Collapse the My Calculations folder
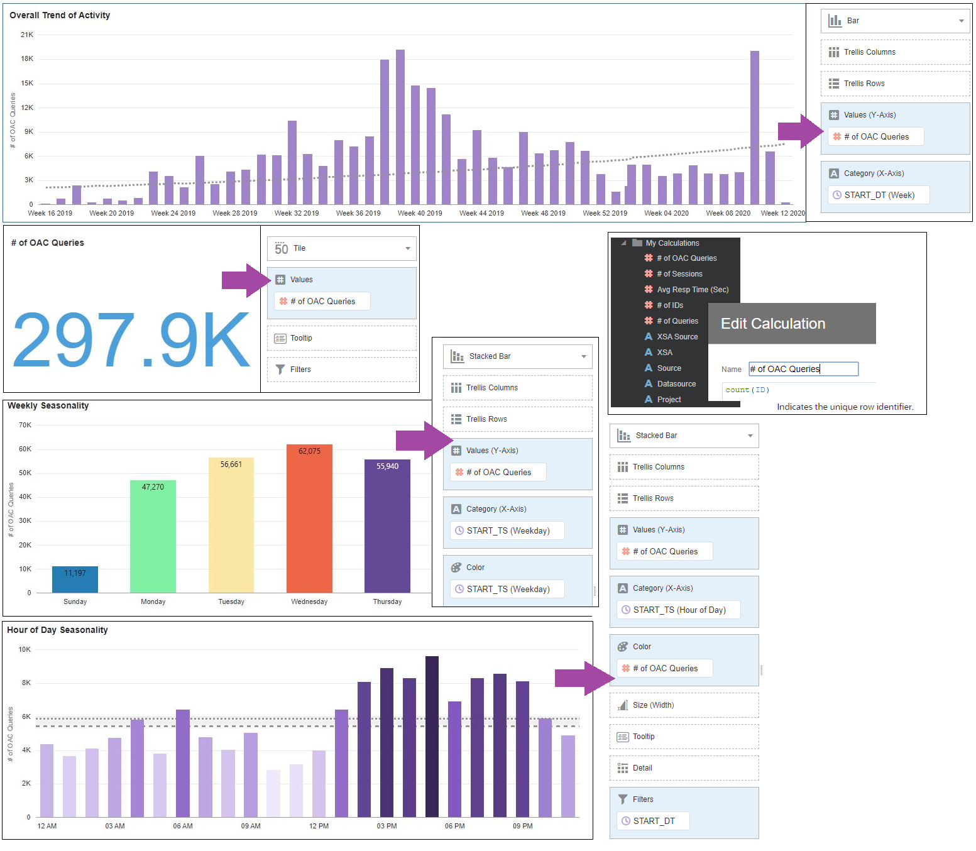The image size is (976, 851). click(x=623, y=243)
